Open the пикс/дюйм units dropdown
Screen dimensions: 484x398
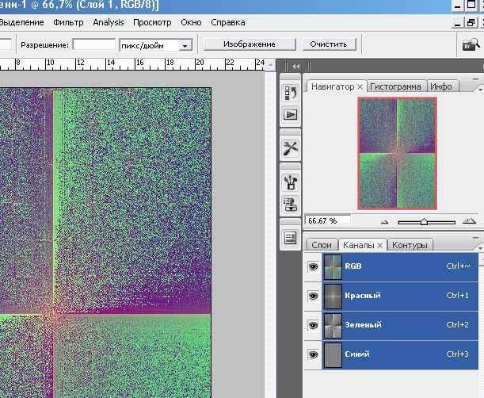pos(185,46)
